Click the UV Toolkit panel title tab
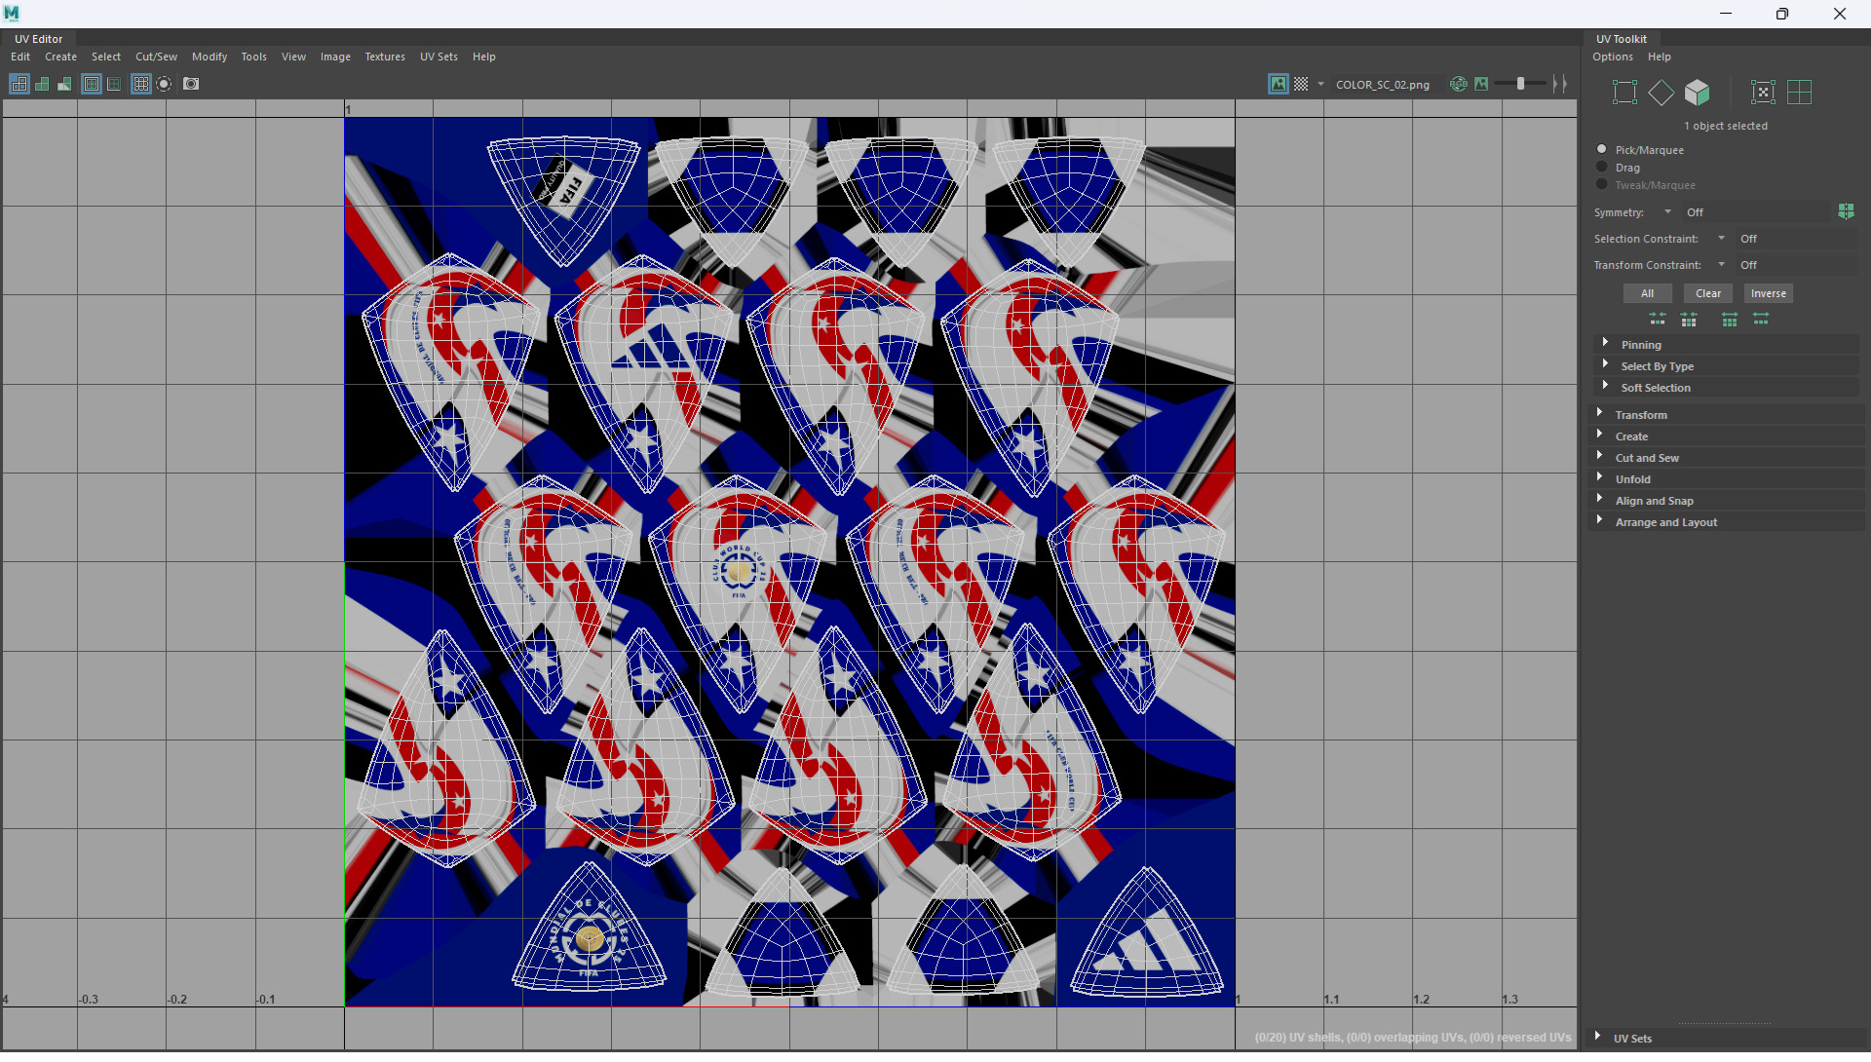The width and height of the screenshot is (1871, 1062). point(1622,40)
